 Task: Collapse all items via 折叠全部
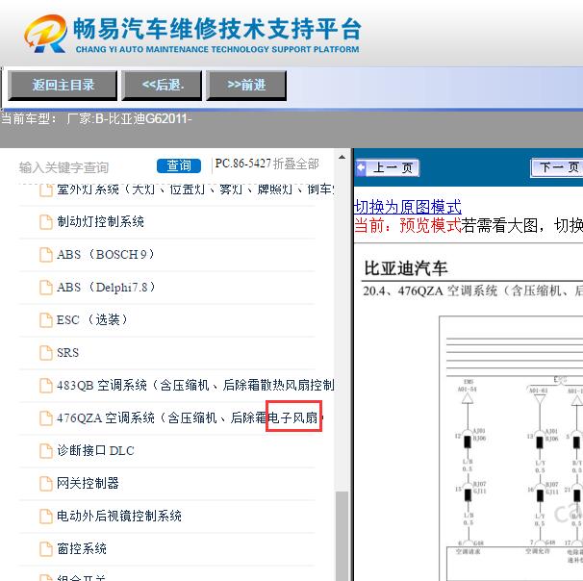tap(296, 164)
